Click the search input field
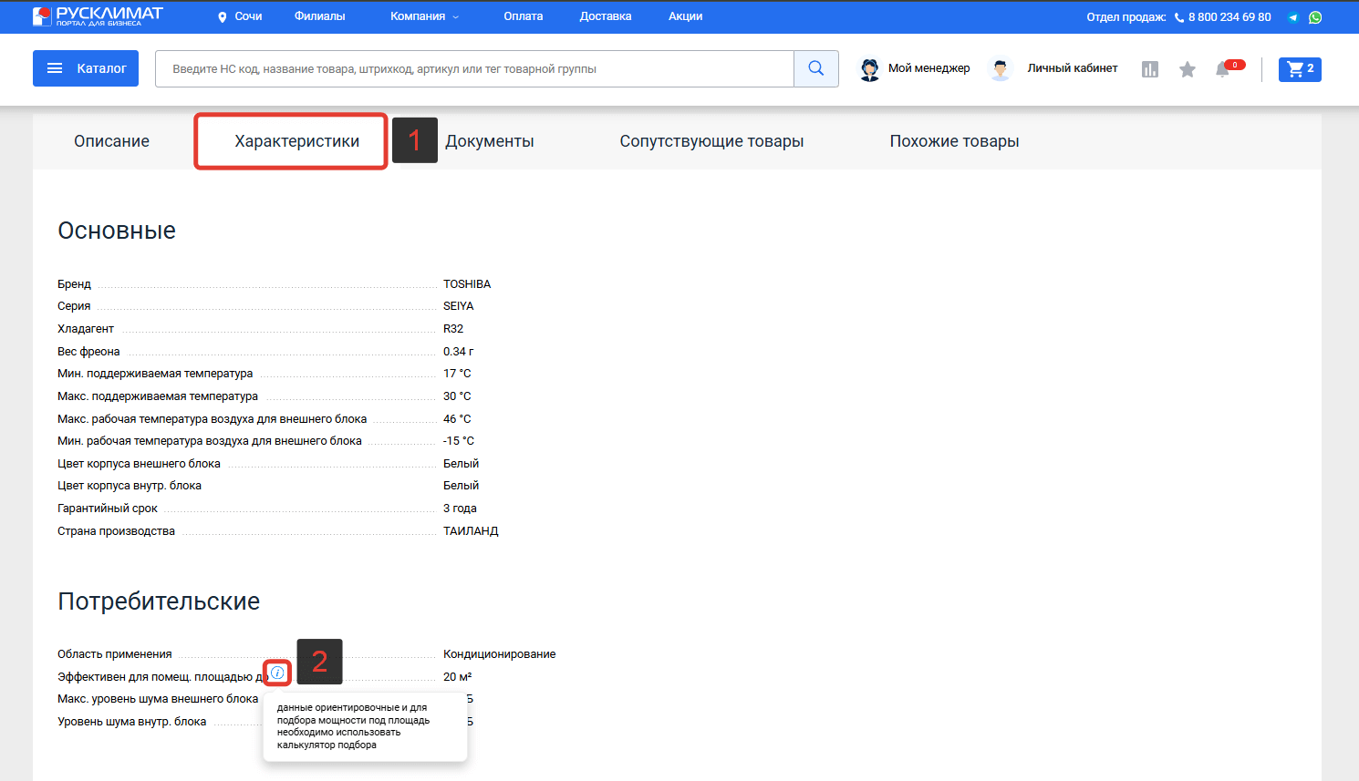The height and width of the screenshot is (781, 1359). [474, 68]
